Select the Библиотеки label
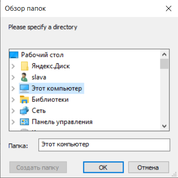Image resolution: width=178 pixels, height=178 pixels. 50,99
